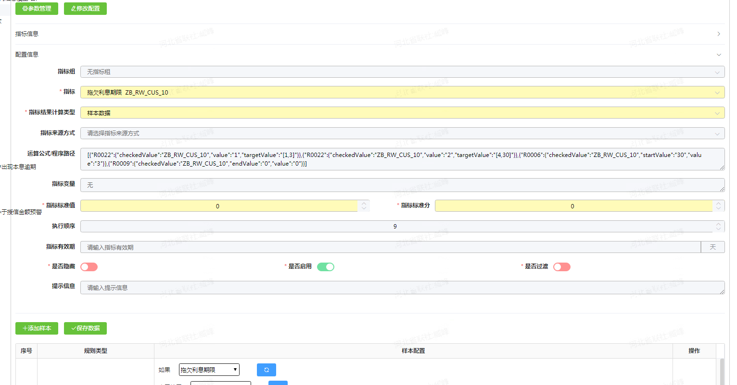Toggle the 是否隐藏 switch
The width and height of the screenshot is (737, 385).
tap(89, 267)
